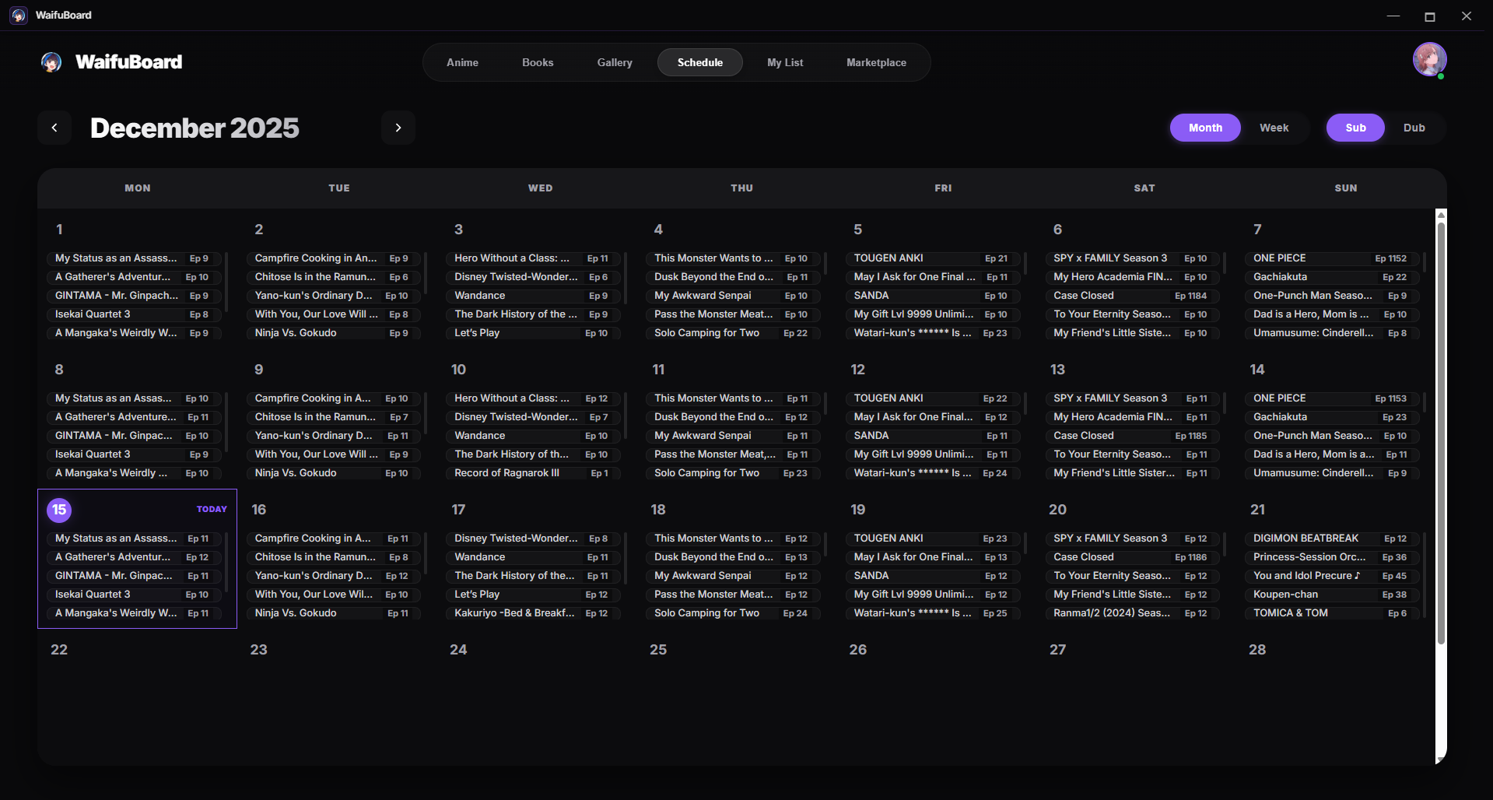Keep Month view selected
Viewport: 1493px width, 800px height.
(1204, 127)
